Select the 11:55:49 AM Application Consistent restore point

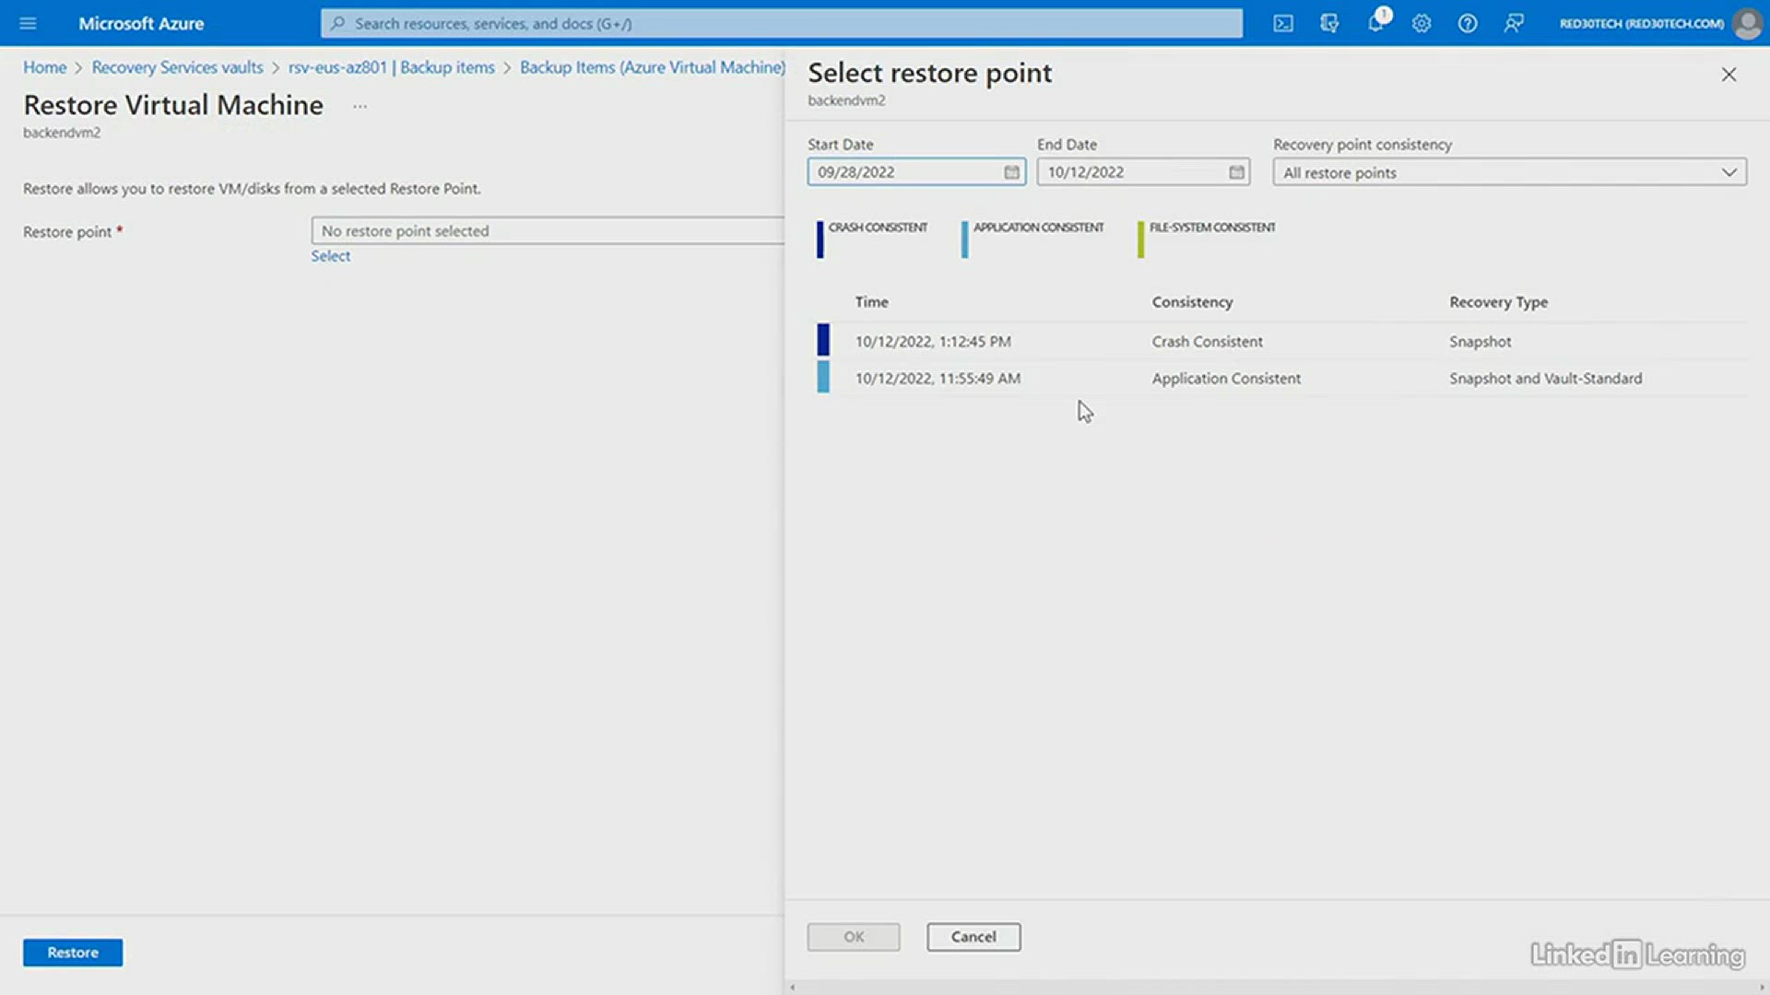(x=938, y=378)
